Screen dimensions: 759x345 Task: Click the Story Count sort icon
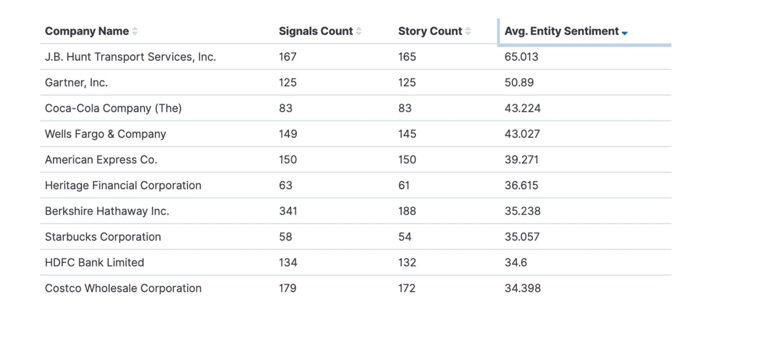point(468,31)
